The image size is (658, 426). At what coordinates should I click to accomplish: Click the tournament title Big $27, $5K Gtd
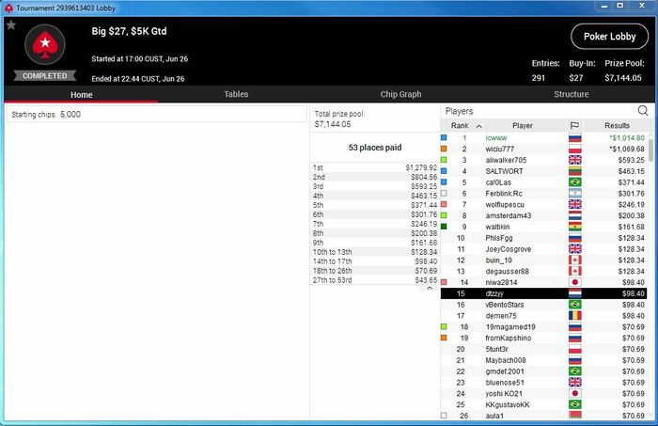(x=129, y=31)
